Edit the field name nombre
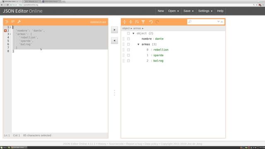 (147, 39)
